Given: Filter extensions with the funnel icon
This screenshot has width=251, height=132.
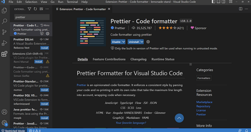Looking at the screenshot, I should pos(30,9).
